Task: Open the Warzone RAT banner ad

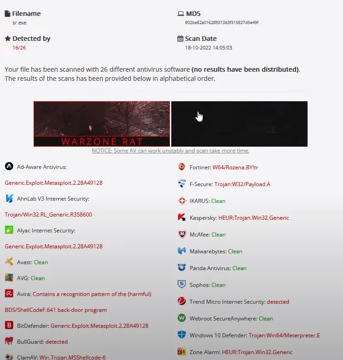Action: pyautogui.click(x=102, y=124)
